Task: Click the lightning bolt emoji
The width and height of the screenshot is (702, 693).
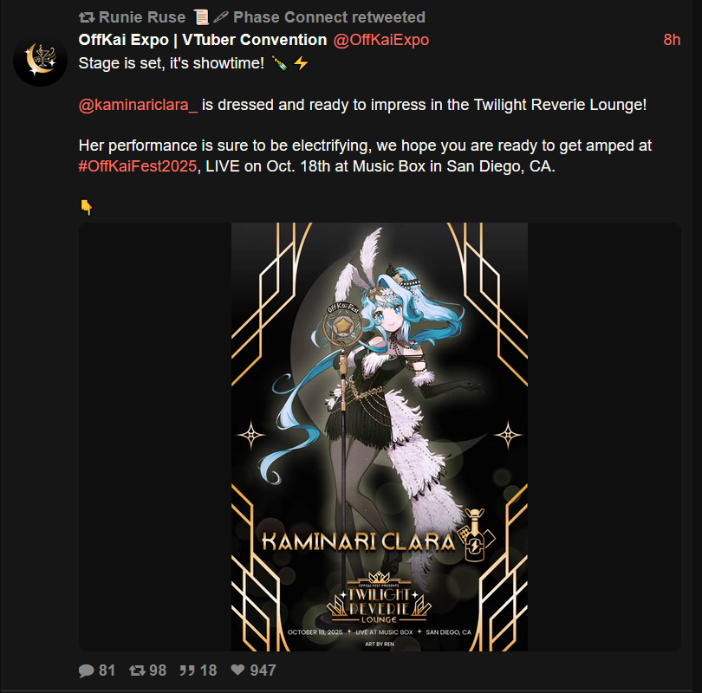Action: (x=301, y=63)
